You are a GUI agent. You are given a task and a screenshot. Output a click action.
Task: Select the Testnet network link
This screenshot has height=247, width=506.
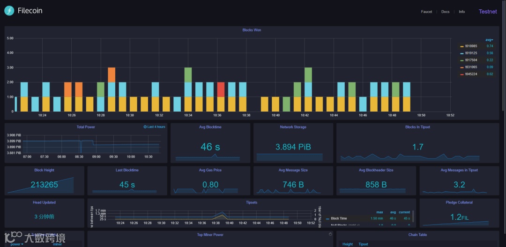click(x=488, y=11)
